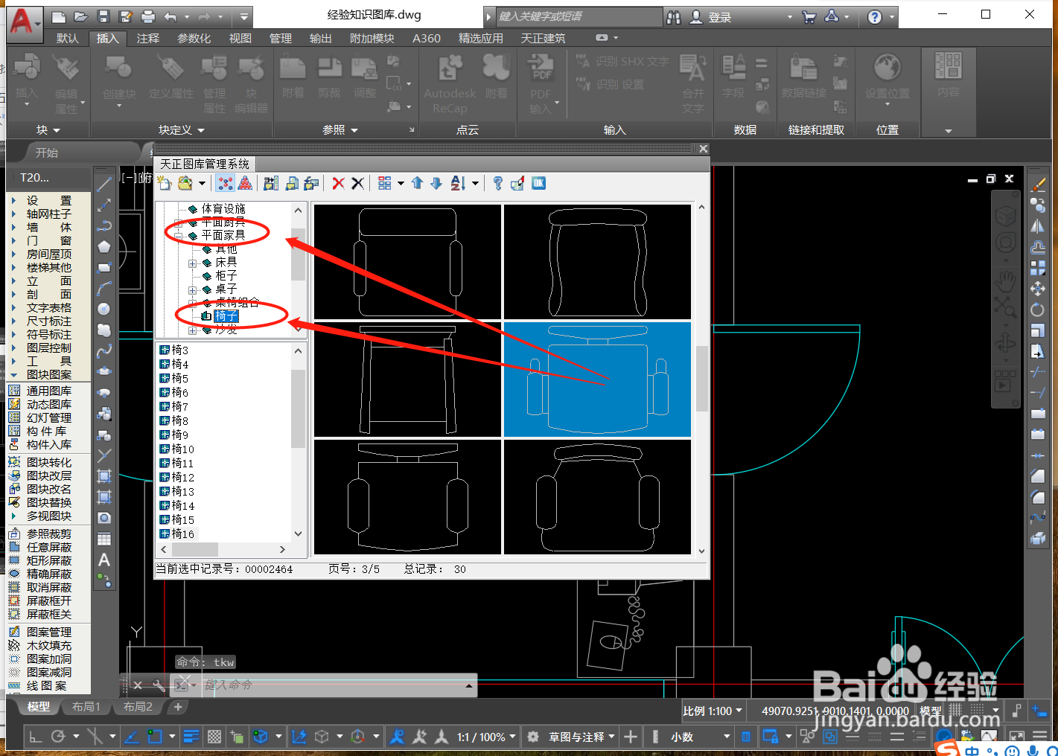
Task: Select the wooden chair thumbnail in middle-left cell
Action: point(407,379)
